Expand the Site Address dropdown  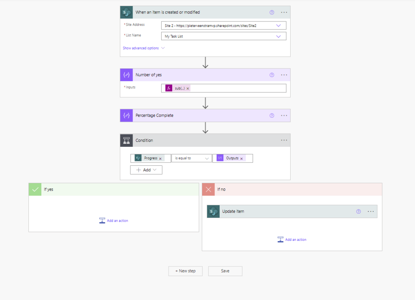[278, 26]
